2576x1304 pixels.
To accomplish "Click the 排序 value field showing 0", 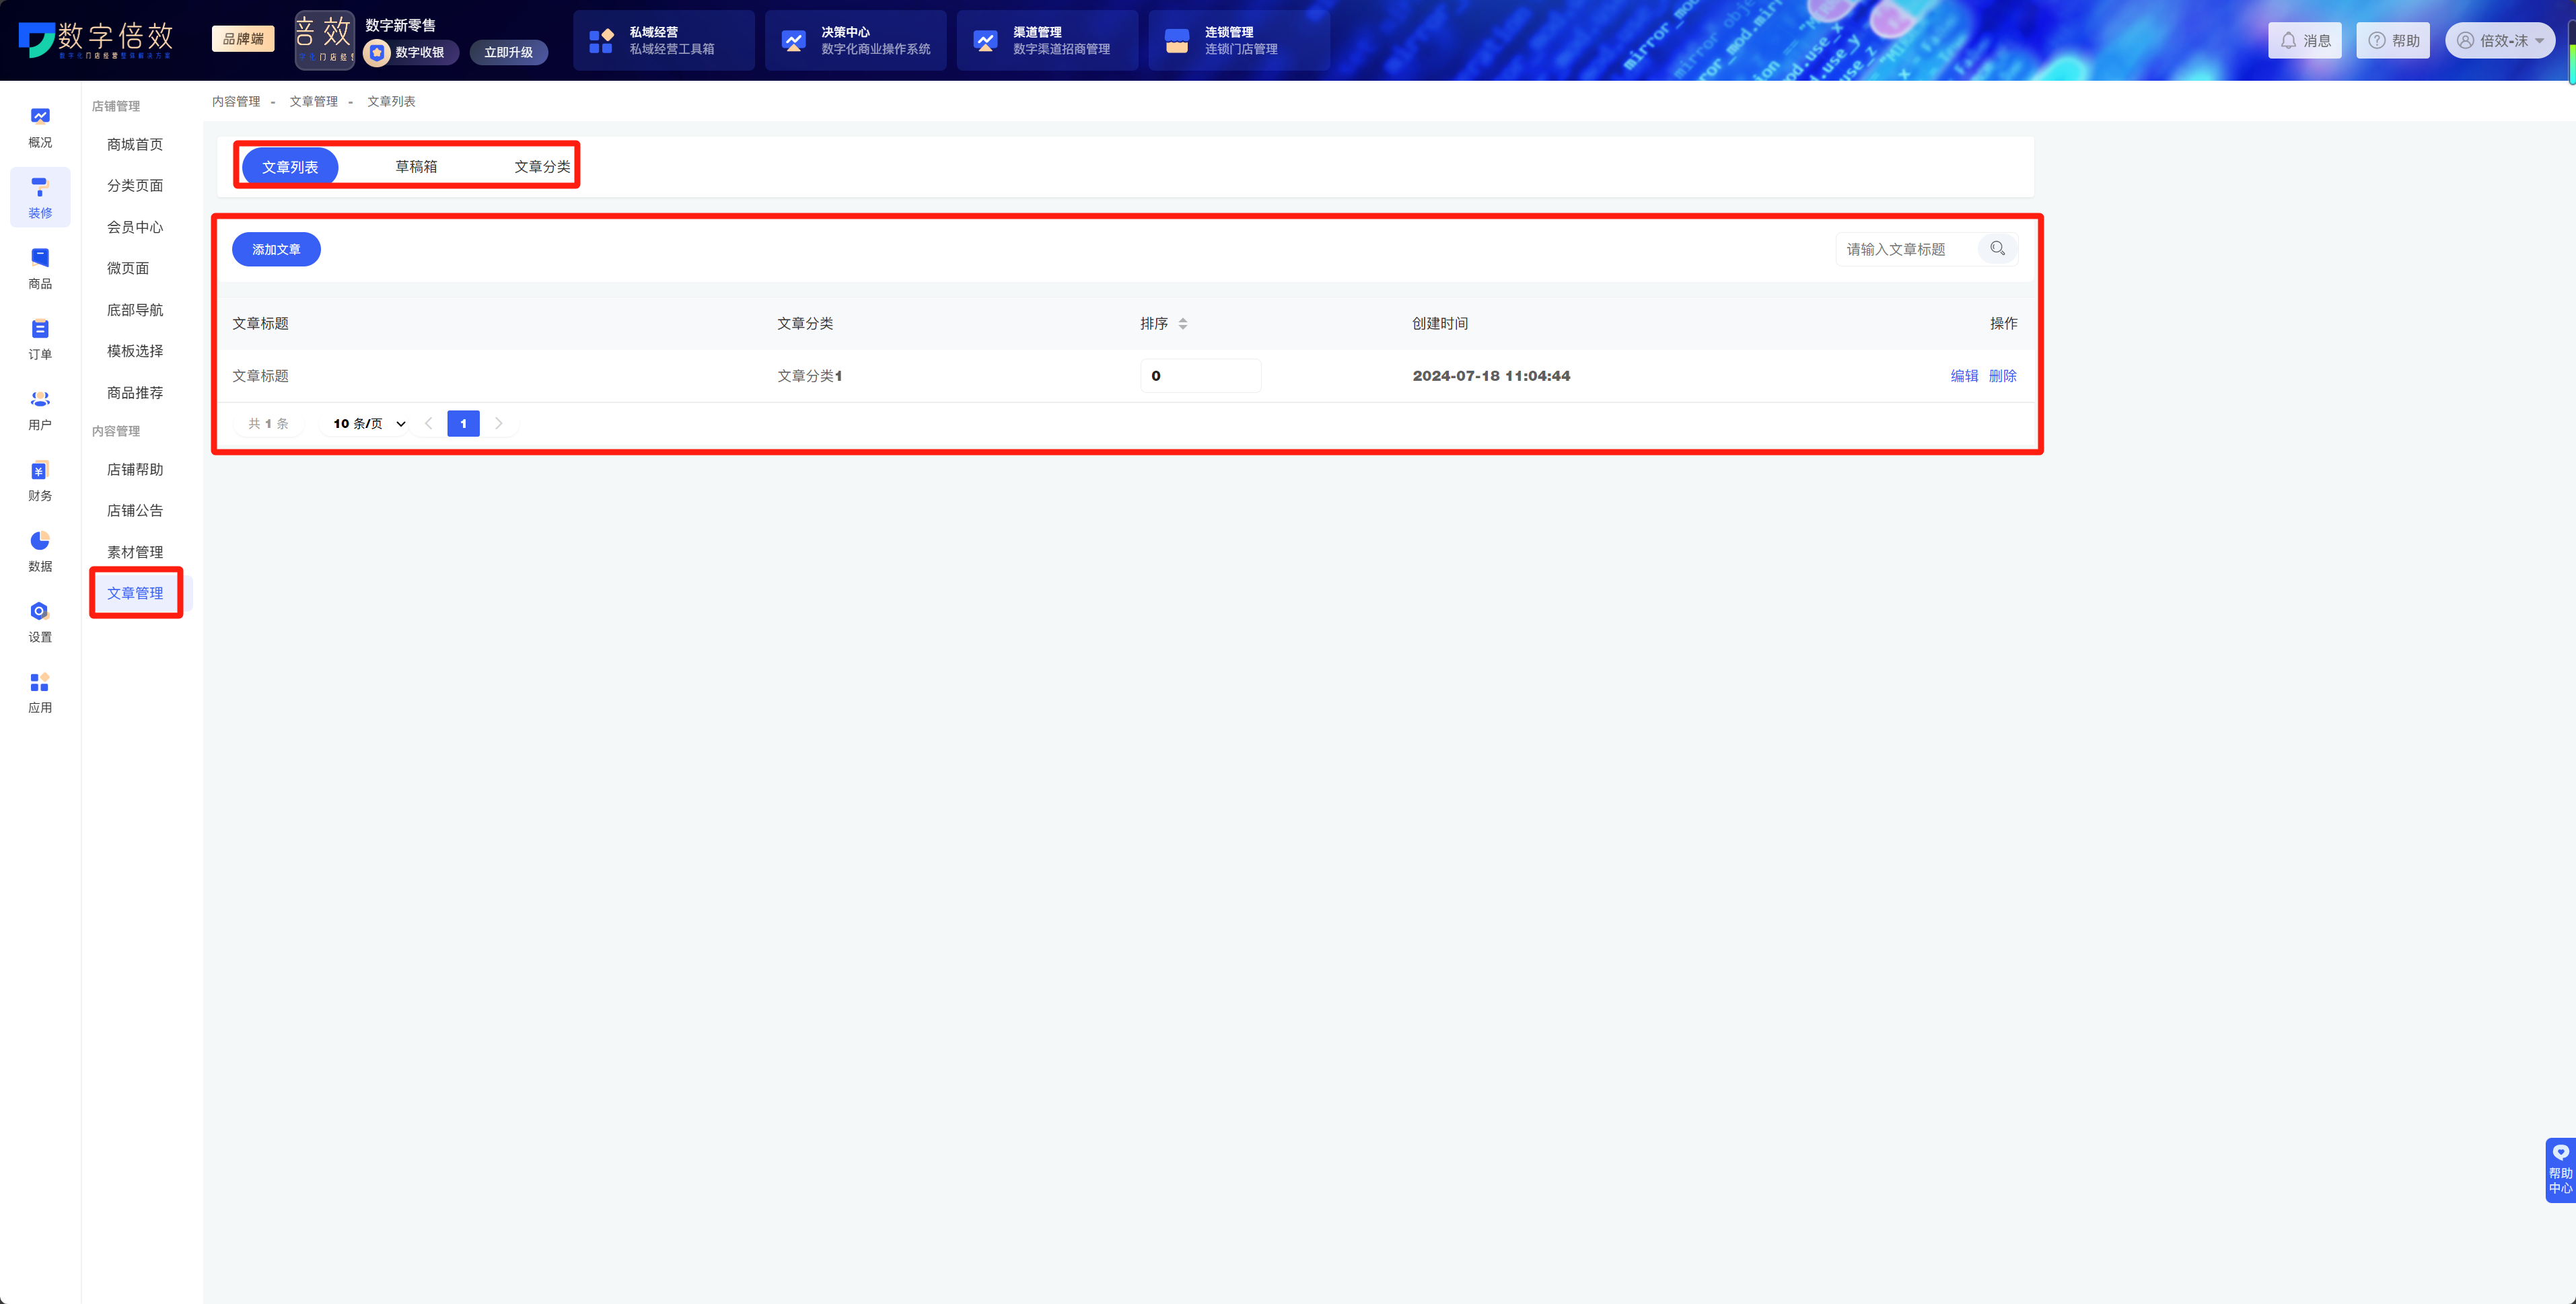I will coord(1200,376).
